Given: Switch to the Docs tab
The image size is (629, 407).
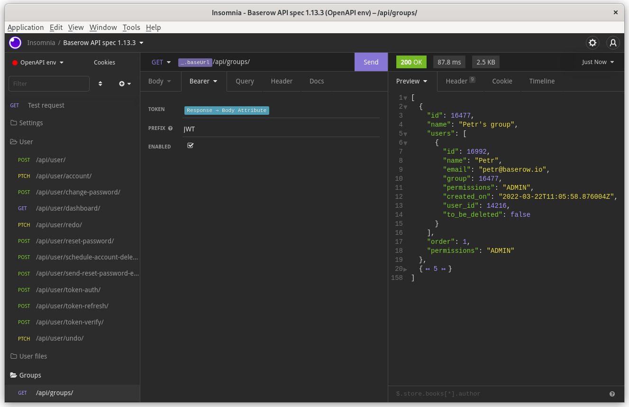Looking at the screenshot, I should tap(317, 81).
